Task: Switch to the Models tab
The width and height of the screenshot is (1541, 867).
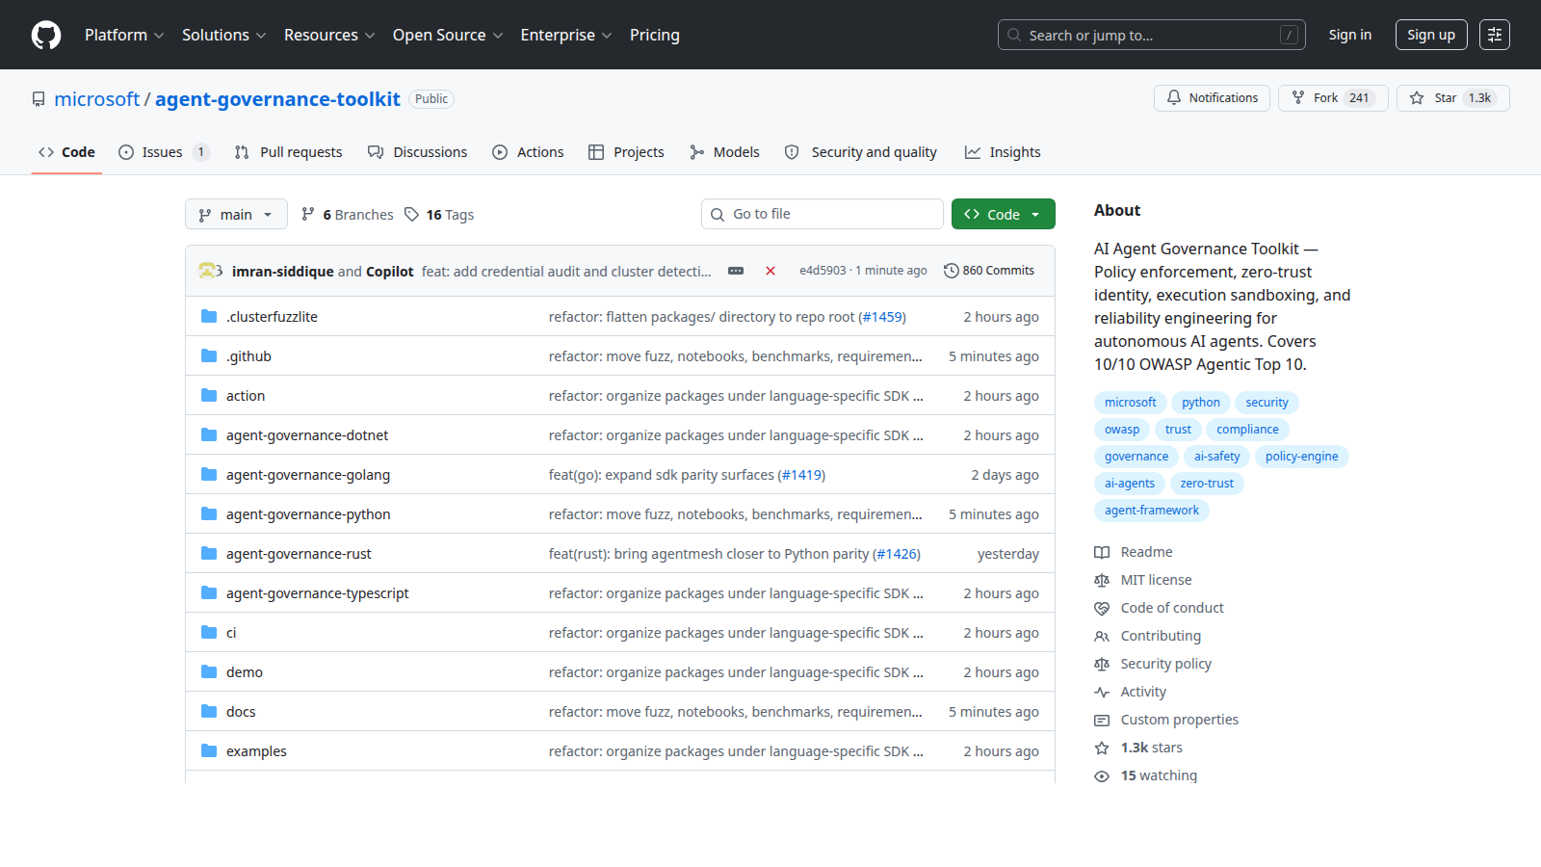Action: [724, 152]
